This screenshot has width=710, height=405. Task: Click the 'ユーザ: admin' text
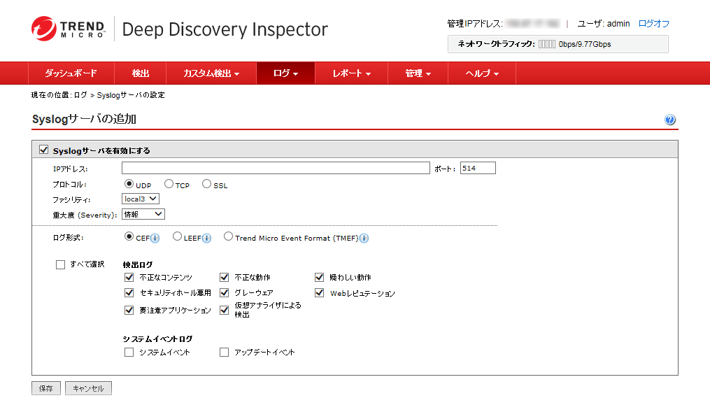click(604, 24)
